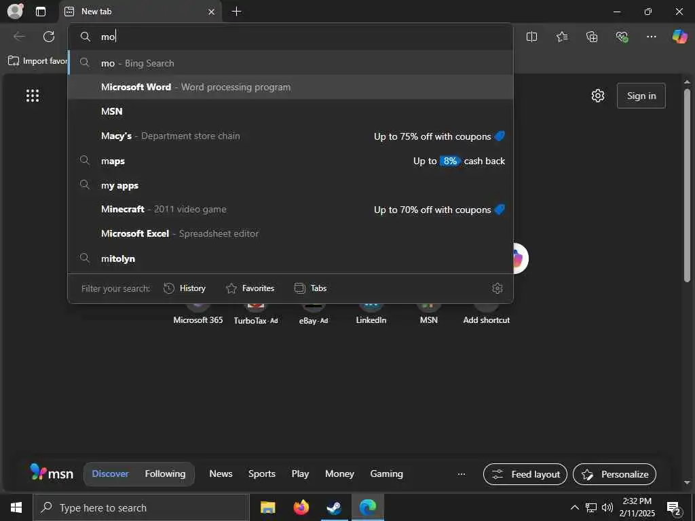Open the Windows Start menu
This screenshot has width=695, height=521.
pos(16,507)
